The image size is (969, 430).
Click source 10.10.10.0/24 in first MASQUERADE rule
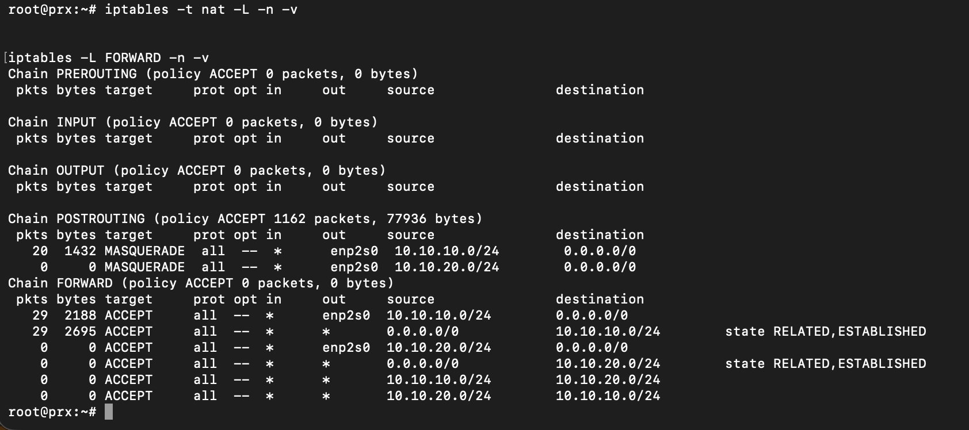point(447,251)
